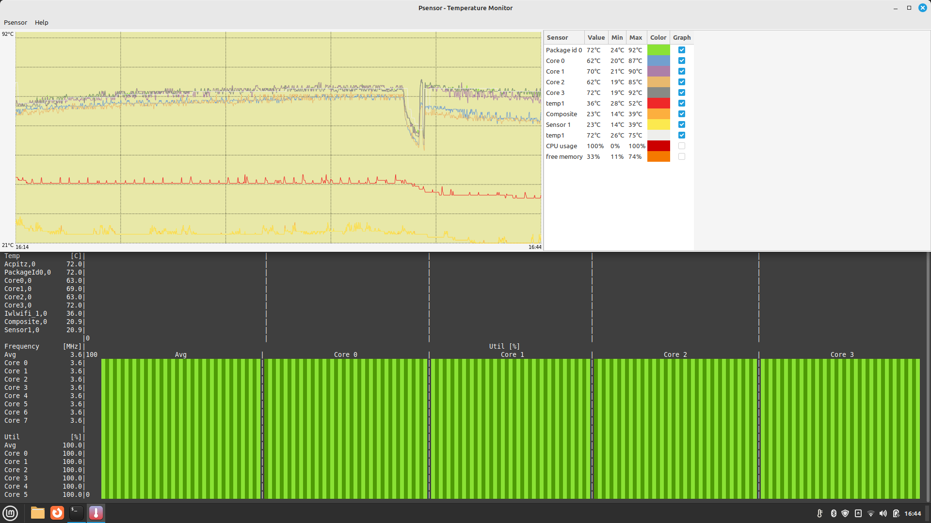The image size is (931, 523).
Task: Sort by the Value column header
Action: coord(596,37)
